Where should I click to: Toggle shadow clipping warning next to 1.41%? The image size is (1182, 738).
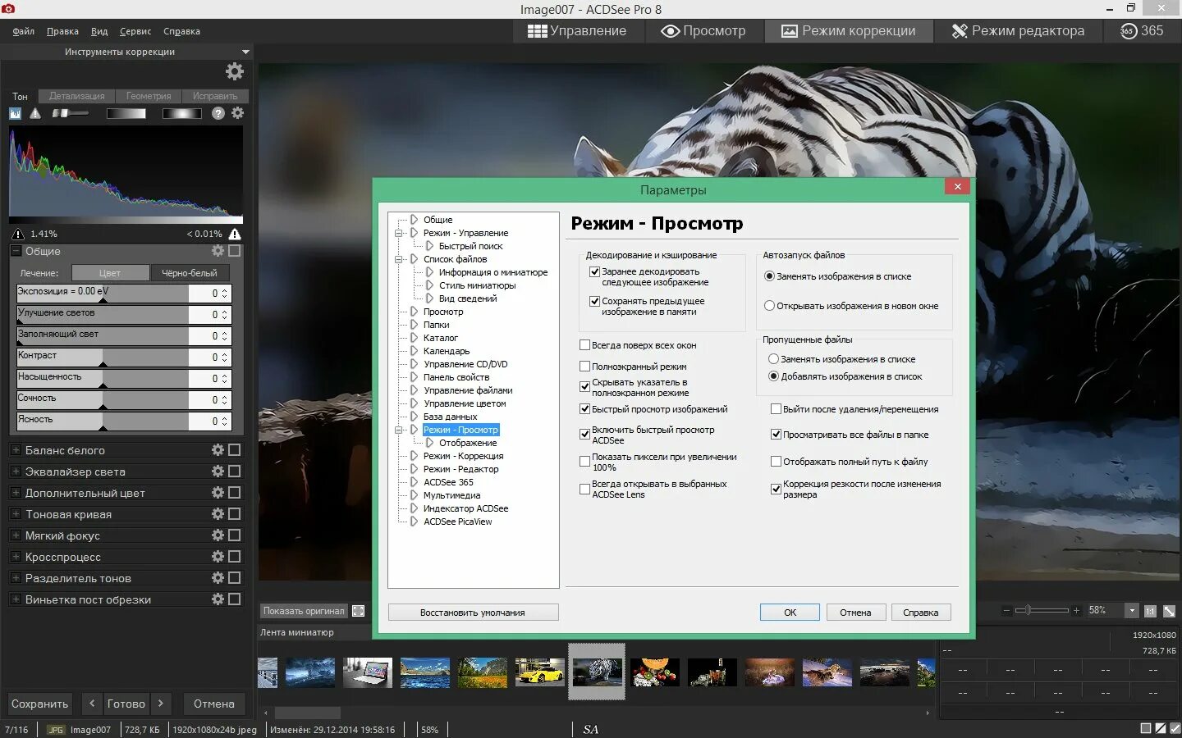[x=18, y=234]
